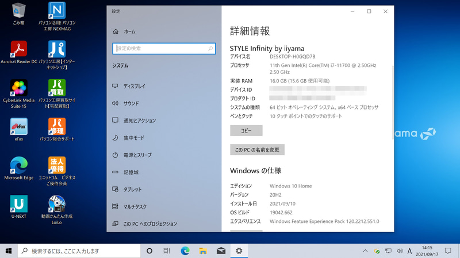Click the 11th Gen Intel Core i7-11700 processor text
The height and width of the screenshot is (258, 460).
point(323,68)
